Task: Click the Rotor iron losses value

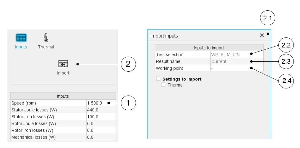Action: point(100,130)
